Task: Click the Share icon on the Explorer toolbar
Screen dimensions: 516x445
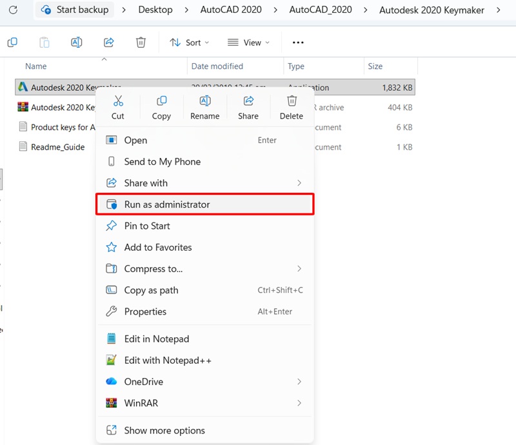Action: (x=108, y=41)
